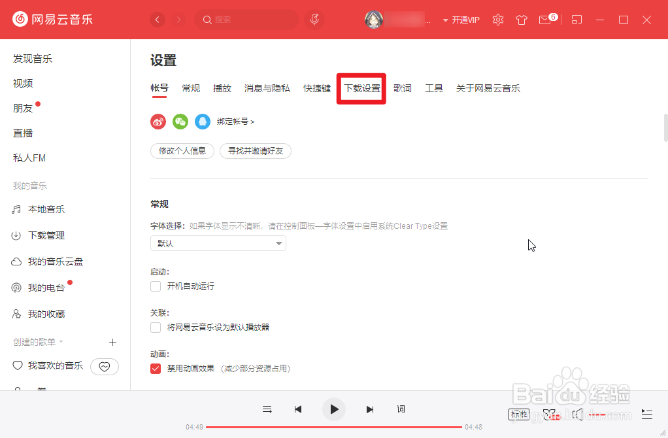Select the 快捷键 settings tab
Viewport: 668px width, 438px height.
coord(317,88)
